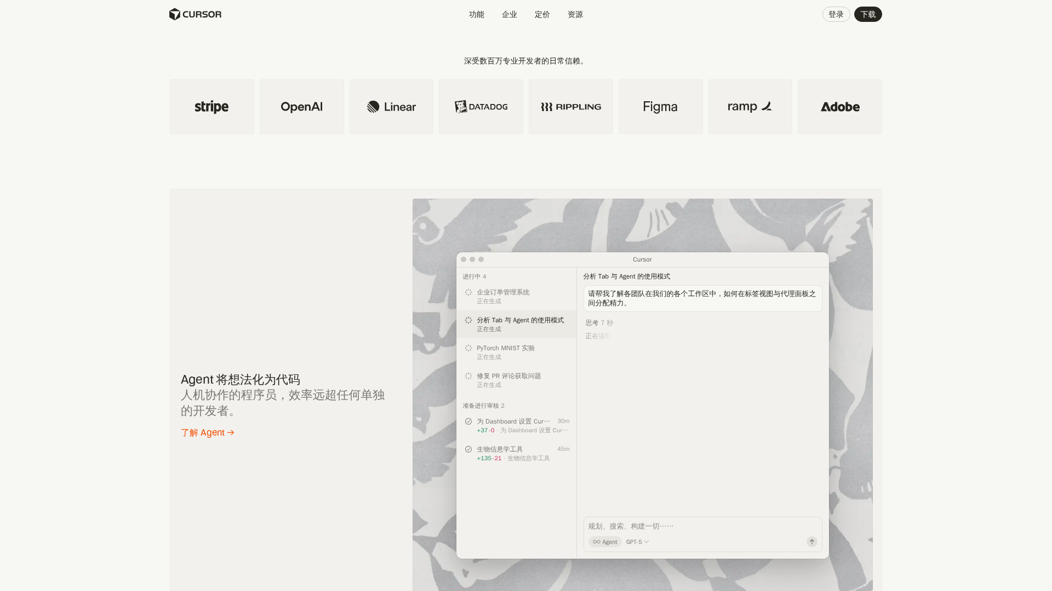Viewport: 1052px width, 591px height.
Task: Expand the 进行中 4 section
Action: [474, 276]
